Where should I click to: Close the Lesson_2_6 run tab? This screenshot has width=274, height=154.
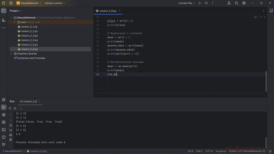coord(40,101)
